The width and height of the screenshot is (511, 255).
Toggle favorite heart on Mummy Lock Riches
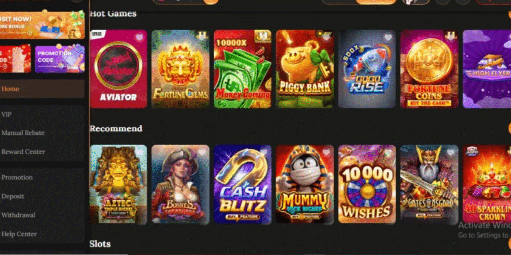point(326,152)
